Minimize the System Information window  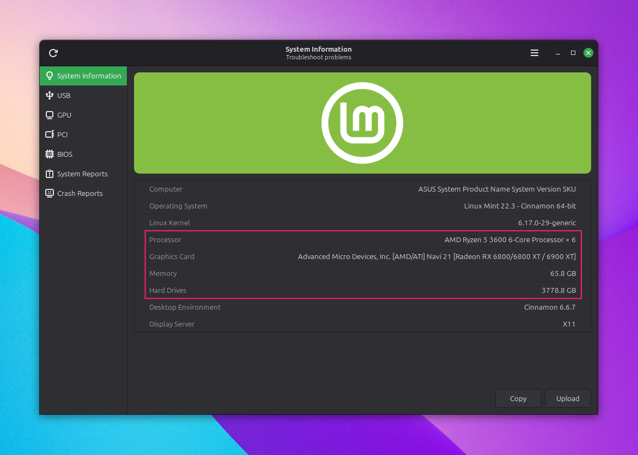tap(558, 53)
